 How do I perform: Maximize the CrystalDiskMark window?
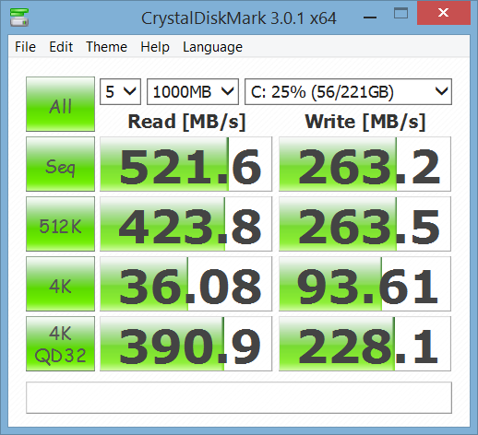tap(400, 14)
